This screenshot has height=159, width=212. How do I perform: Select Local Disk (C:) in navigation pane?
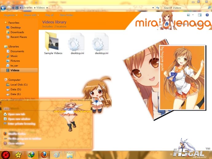click(x=19, y=85)
